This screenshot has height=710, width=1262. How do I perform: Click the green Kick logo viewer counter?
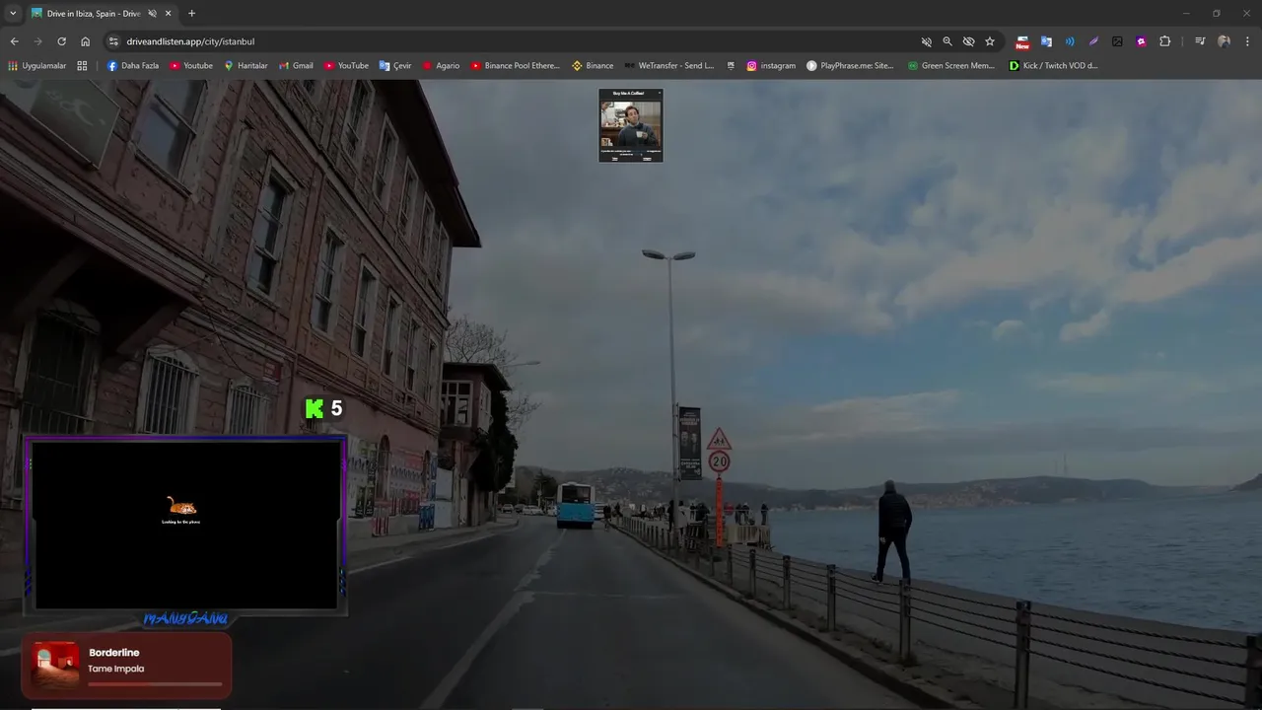click(323, 408)
